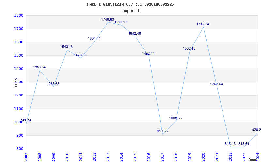Select the 1712.34 data label
This screenshot has width=261, height=163.
tap(203, 24)
